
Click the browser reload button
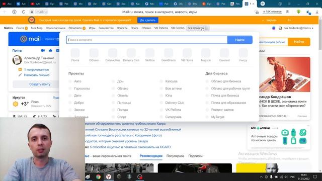point(24,12)
